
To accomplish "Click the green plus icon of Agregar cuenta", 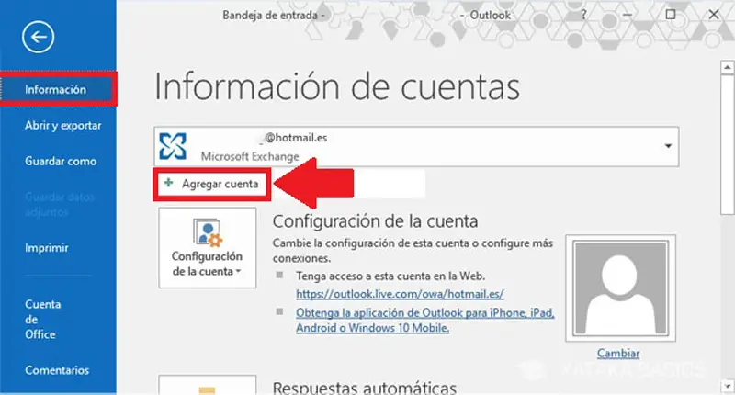I will (168, 183).
